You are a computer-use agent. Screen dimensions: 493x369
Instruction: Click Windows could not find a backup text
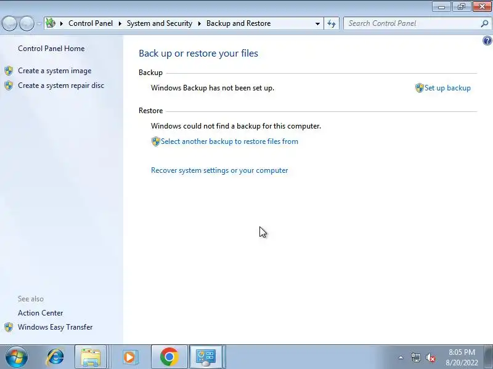[x=236, y=126]
